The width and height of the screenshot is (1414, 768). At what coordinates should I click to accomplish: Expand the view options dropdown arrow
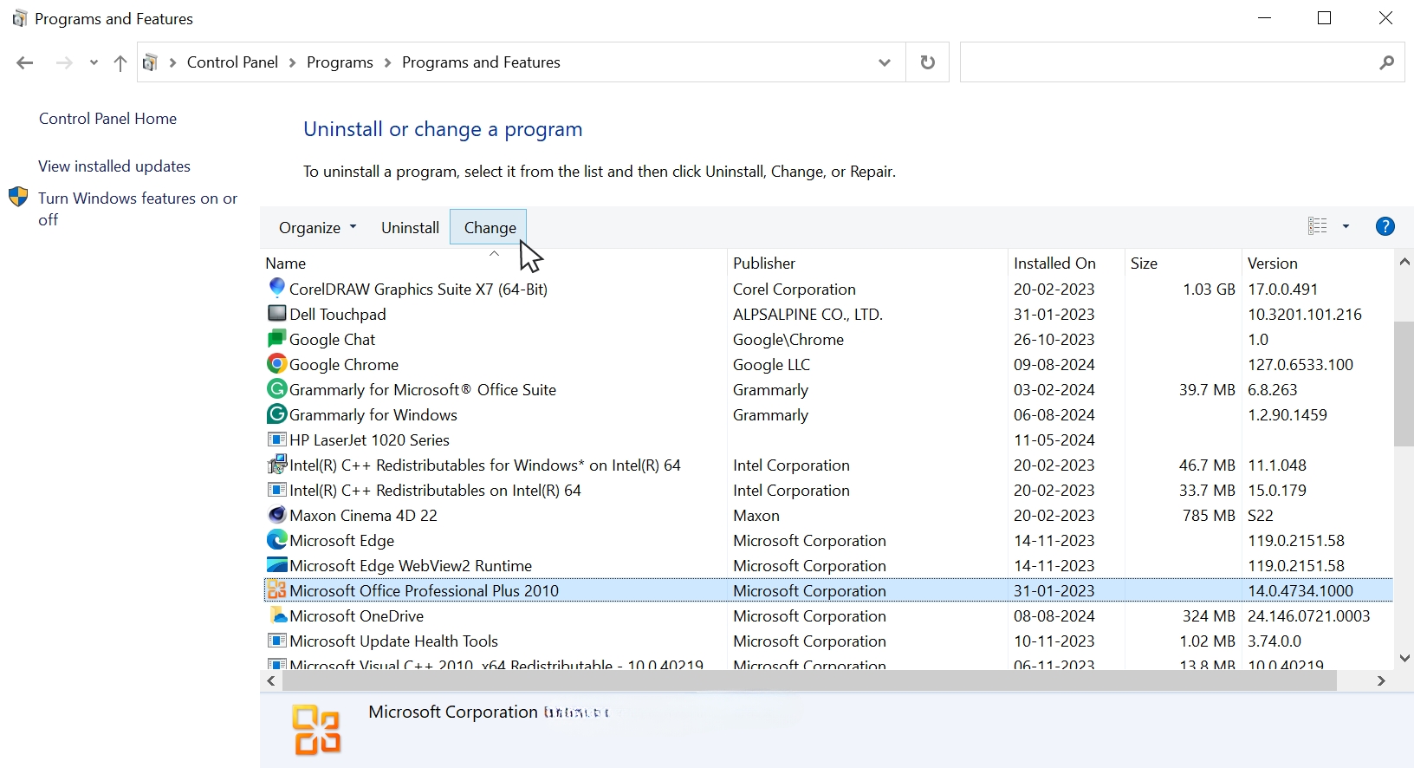[x=1346, y=226]
